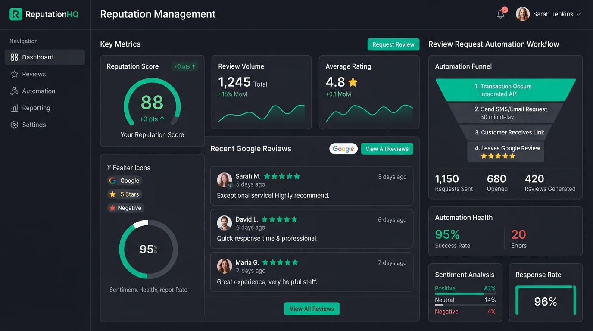Click the 20 Errors value

point(518,234)
